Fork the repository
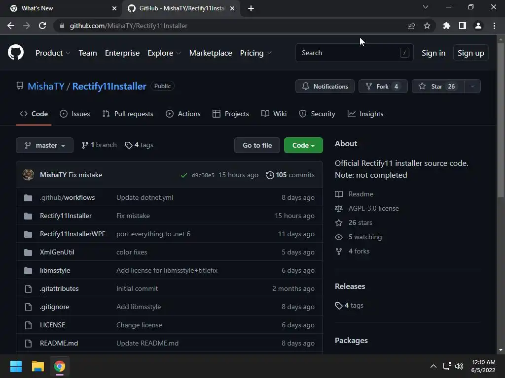This screenshot has width=505, height=378. [383, 86]
